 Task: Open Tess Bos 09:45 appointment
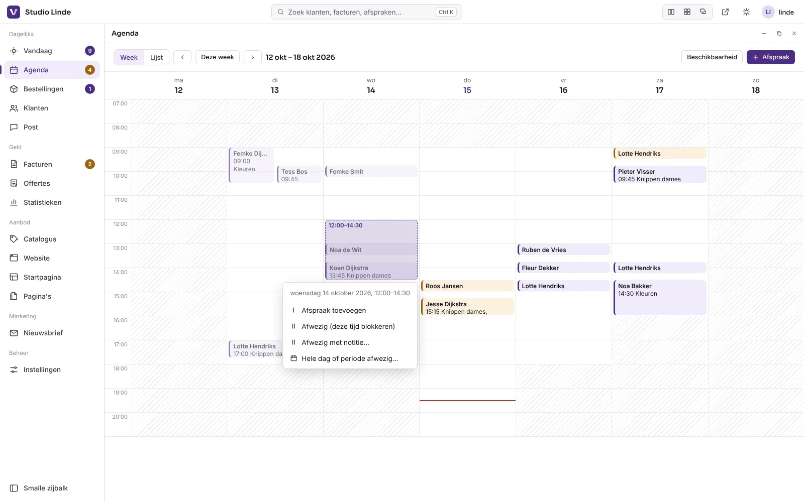pyautogui.click(x=299, y=175)
